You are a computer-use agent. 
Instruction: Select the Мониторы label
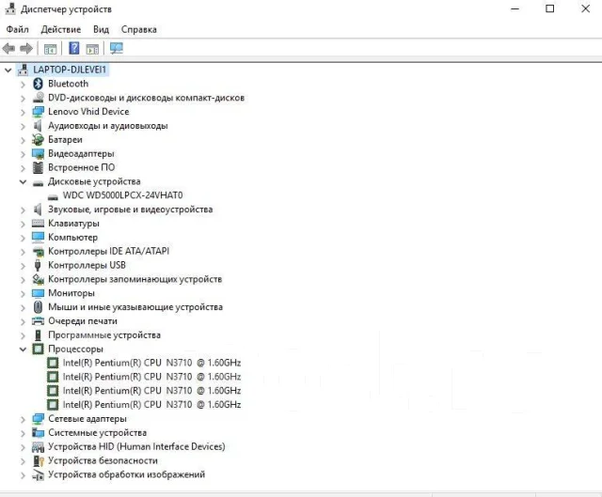tap(71, 293)
